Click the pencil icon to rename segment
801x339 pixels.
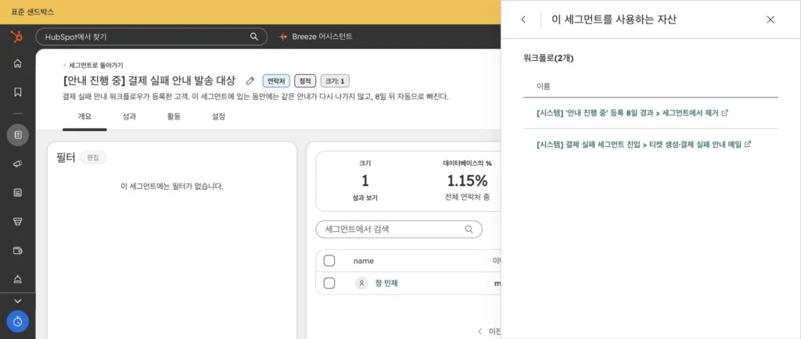[250, 80]
